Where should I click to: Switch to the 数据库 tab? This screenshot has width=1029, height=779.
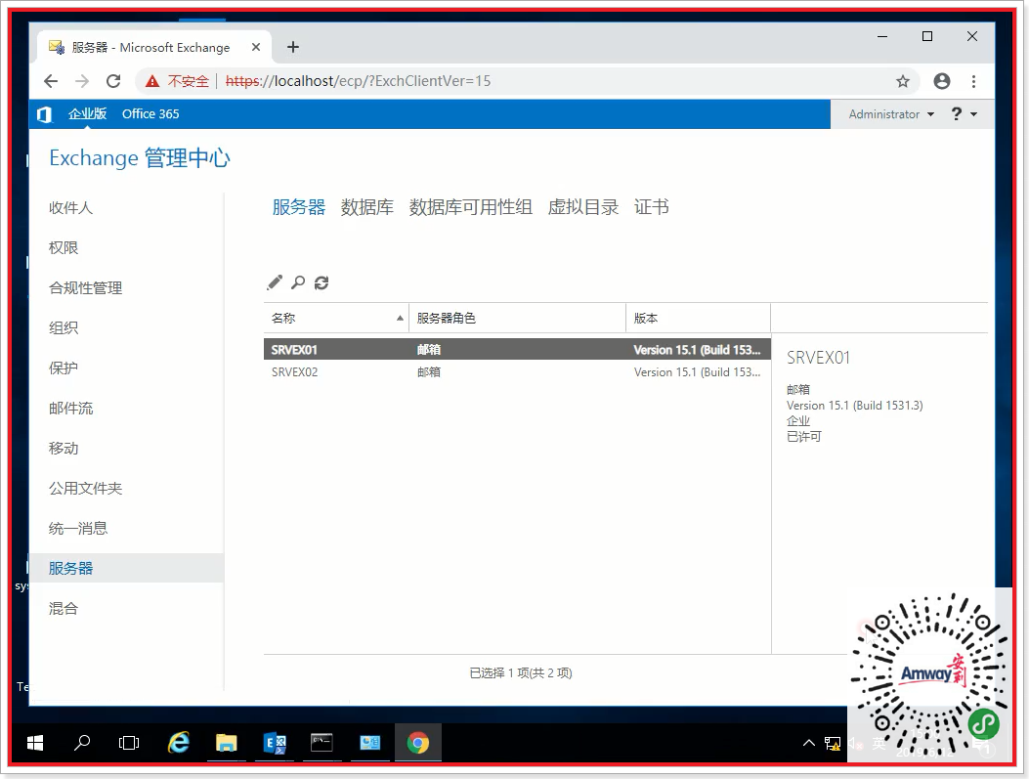point(366,207)
